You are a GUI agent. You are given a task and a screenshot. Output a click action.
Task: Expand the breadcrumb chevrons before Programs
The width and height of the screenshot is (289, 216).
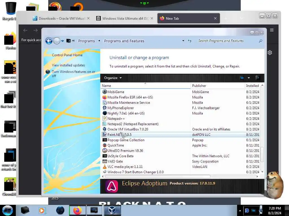tap(73, 41)
